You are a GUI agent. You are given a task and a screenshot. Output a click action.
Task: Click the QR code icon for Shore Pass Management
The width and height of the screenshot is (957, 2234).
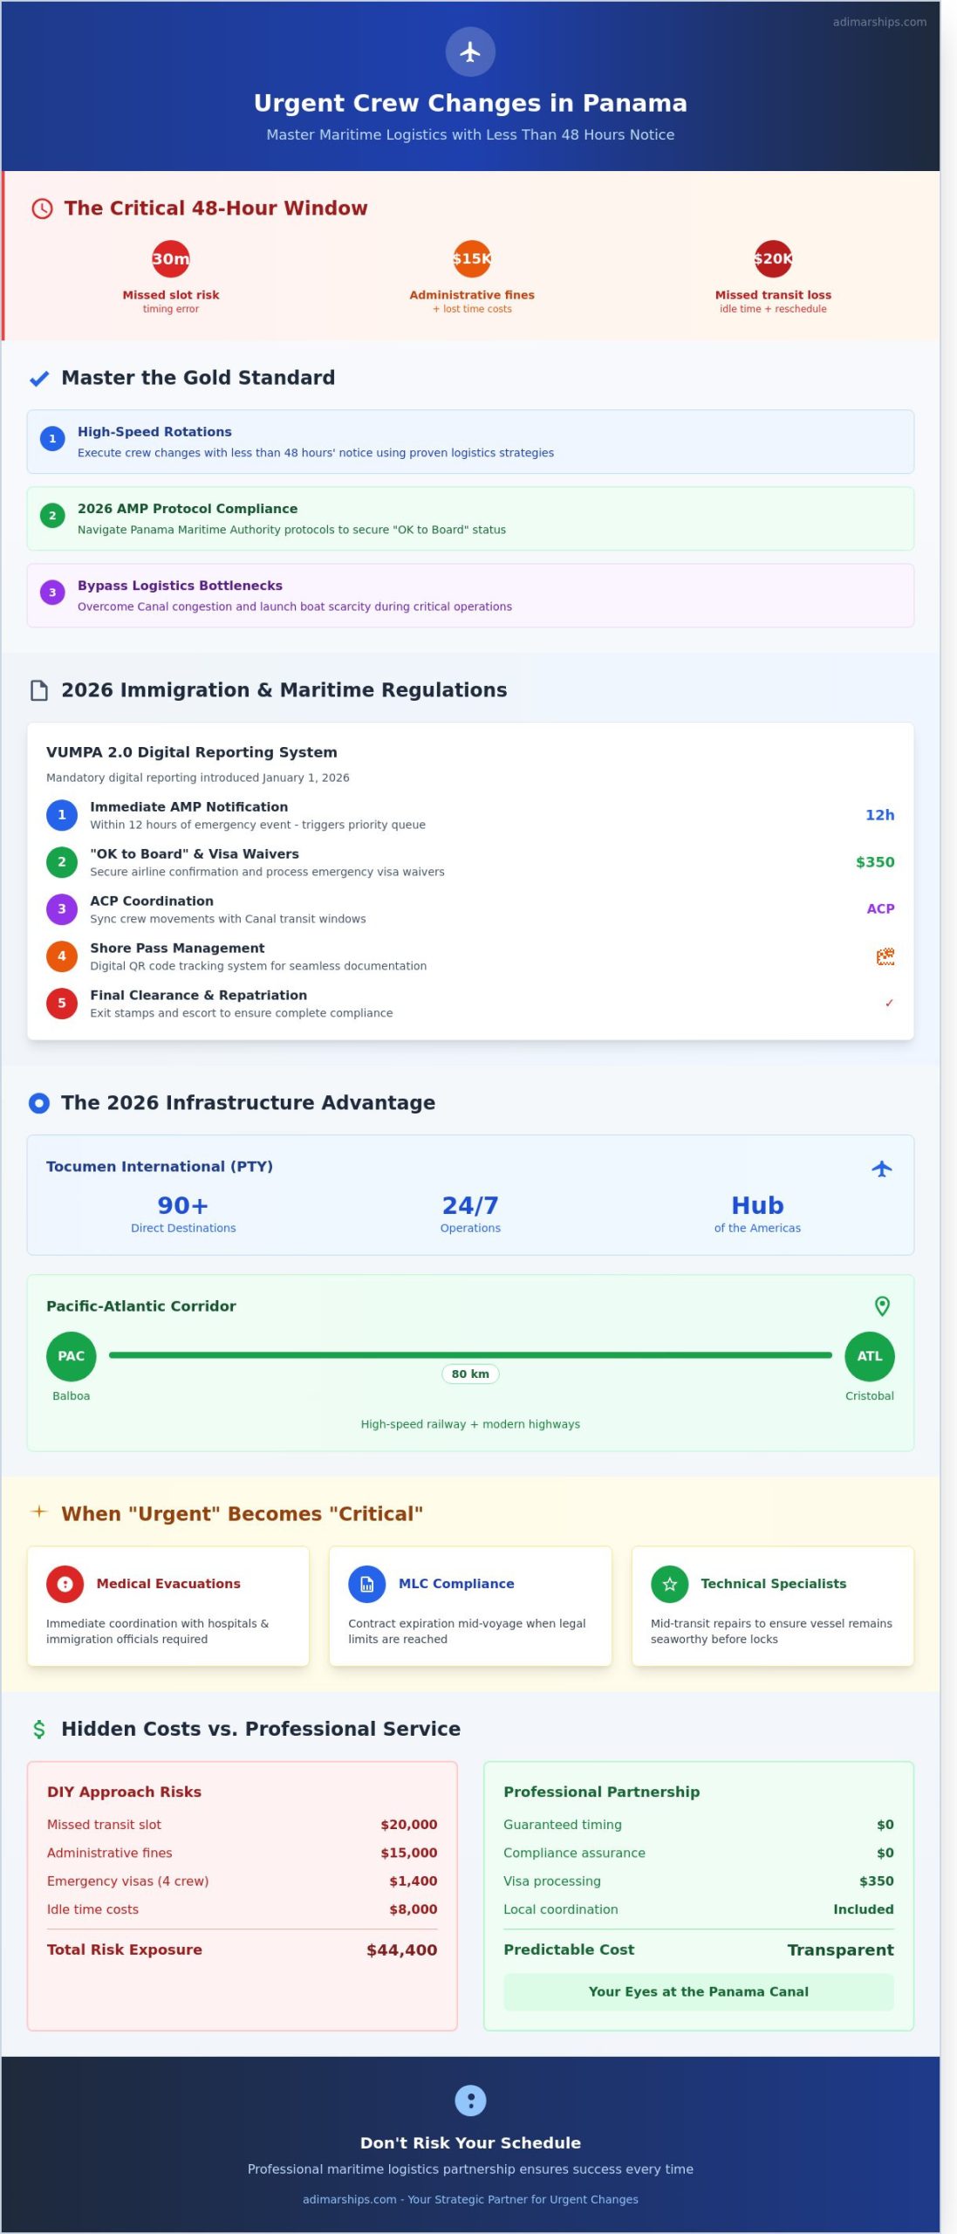885,956
